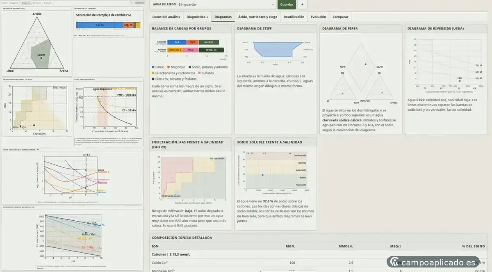This screenshot has width=492, height=272.
Task: Click the 'Mg 15' segment in the saturation chart
Action: click(x=128, y=25)
